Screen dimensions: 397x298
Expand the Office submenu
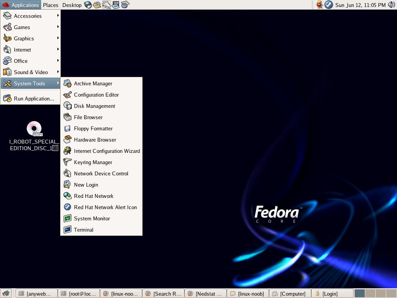click(x=31, y=61)
